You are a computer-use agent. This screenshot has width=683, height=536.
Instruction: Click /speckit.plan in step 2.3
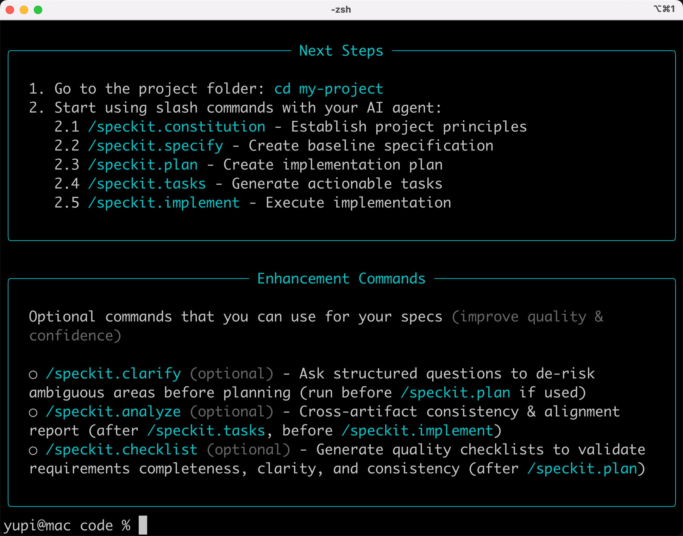[x=143, y=165]
